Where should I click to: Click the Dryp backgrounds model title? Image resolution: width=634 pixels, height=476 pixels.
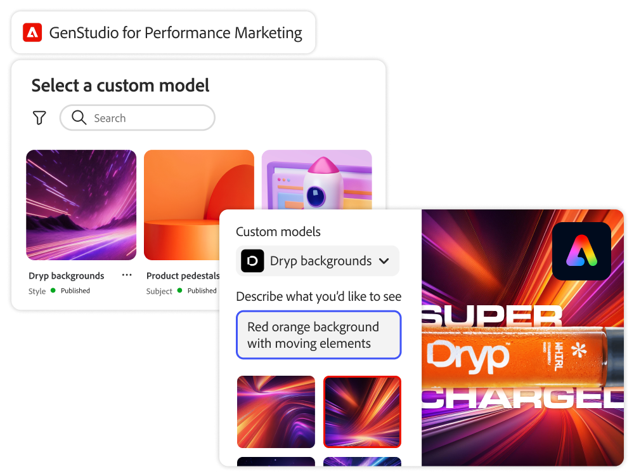[x=67, y=275]
